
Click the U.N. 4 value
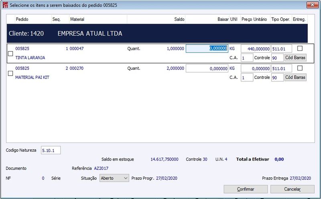tap(226, 159)
